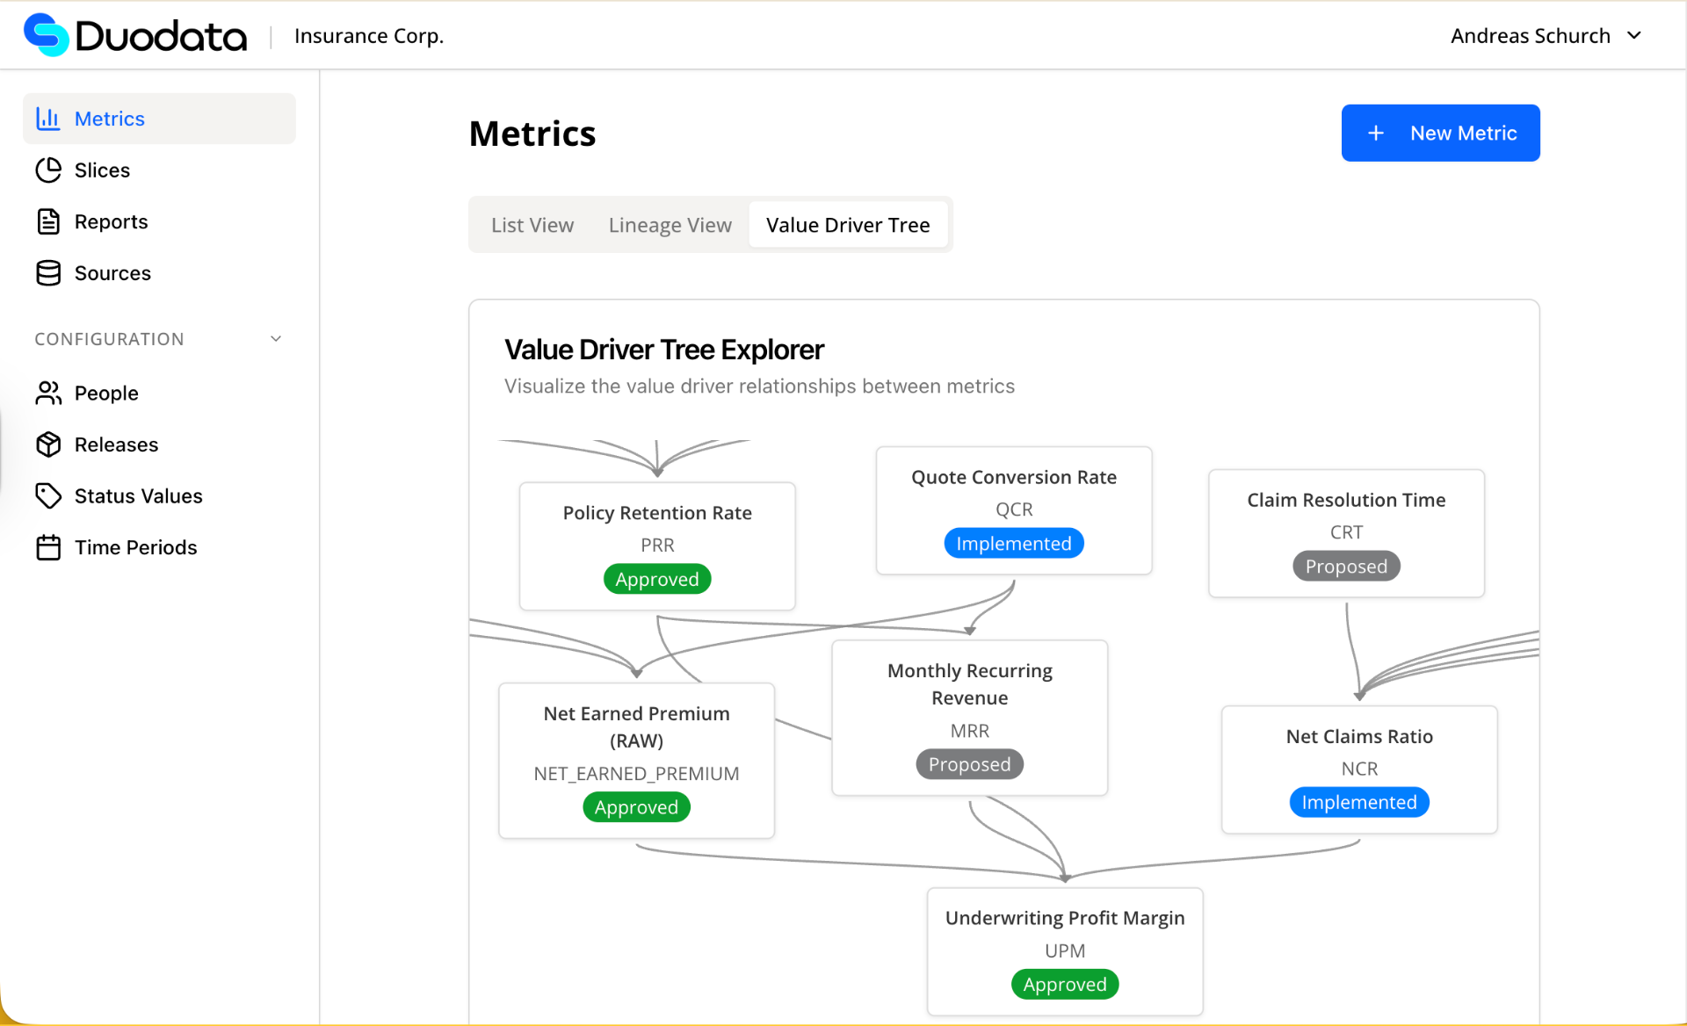The width and height of the screenshot is (1687, 1026).
Task: Select the Metrics icon in the sidebar
Action: [x=48, y=118]
